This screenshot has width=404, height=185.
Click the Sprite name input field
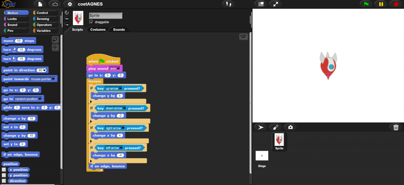(x=105, y=16)
